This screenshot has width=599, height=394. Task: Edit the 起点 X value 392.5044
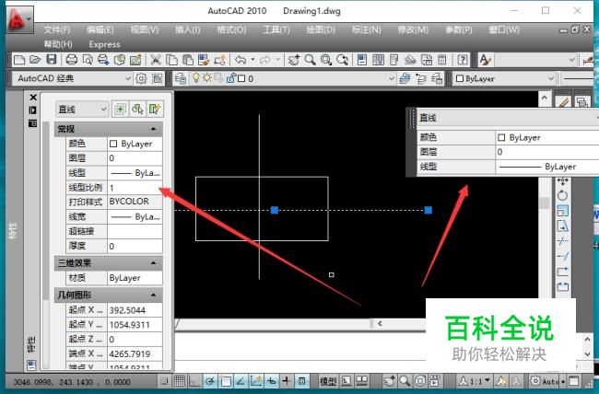(135, 310)
